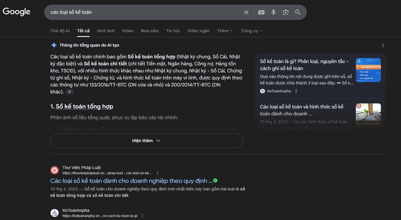Click the ketoananpha.vn breadcrumb URL
The width and height of the screenshot is (401, 220).
100,216
